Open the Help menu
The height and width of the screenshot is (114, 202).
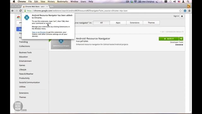[x=91, y=2]
